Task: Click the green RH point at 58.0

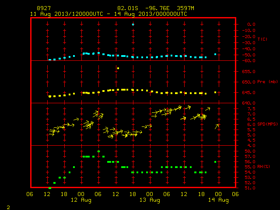Action: 98,151
